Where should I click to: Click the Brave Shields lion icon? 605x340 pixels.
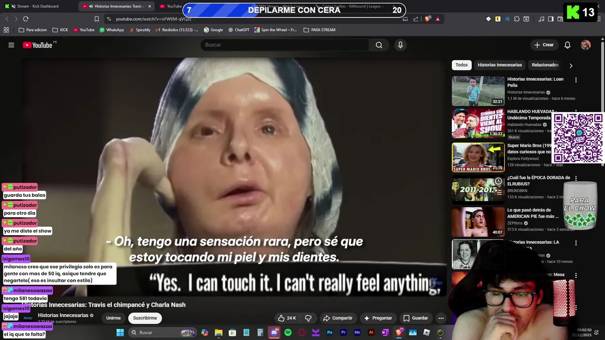[427, 19]
